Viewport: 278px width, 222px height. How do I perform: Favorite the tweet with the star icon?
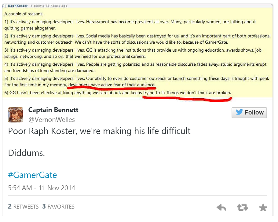263,208
